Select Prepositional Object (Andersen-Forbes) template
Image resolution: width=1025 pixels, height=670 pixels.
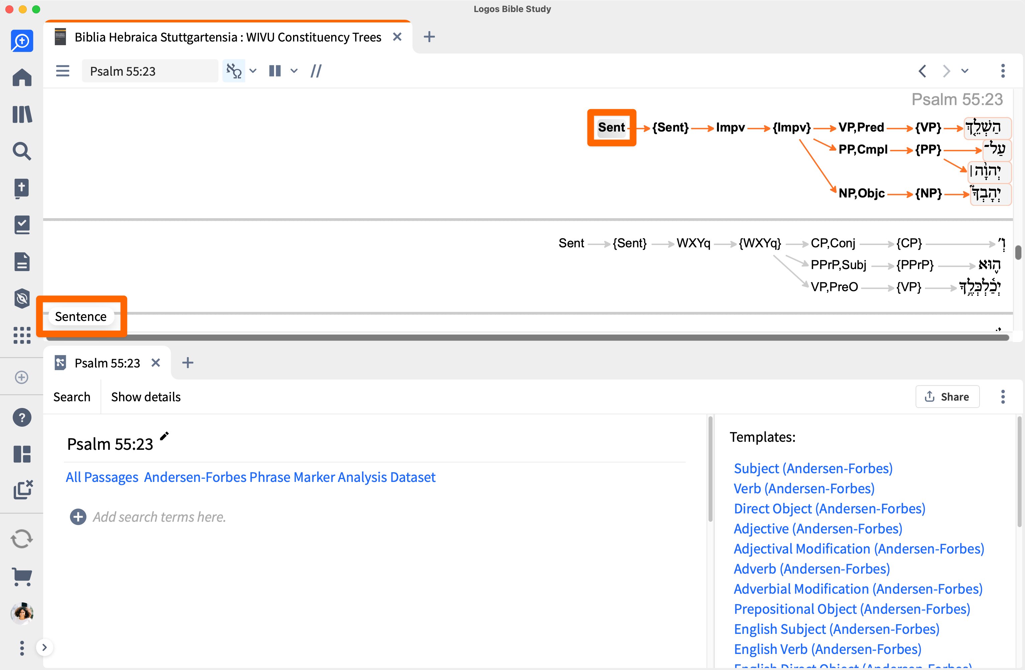point(851,609)
